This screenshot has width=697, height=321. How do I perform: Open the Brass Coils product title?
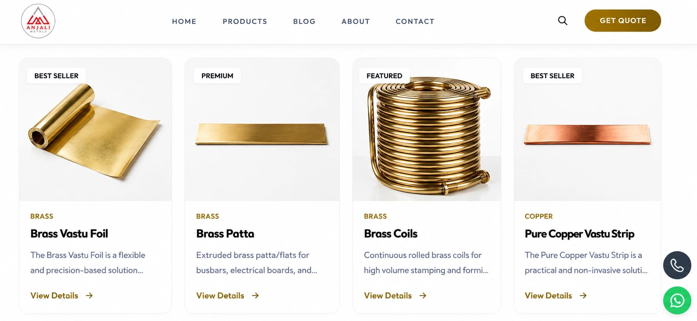point(391,234)
